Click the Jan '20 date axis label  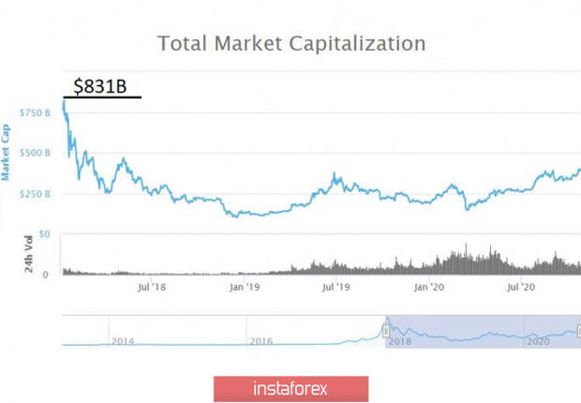tap(428, 287)
